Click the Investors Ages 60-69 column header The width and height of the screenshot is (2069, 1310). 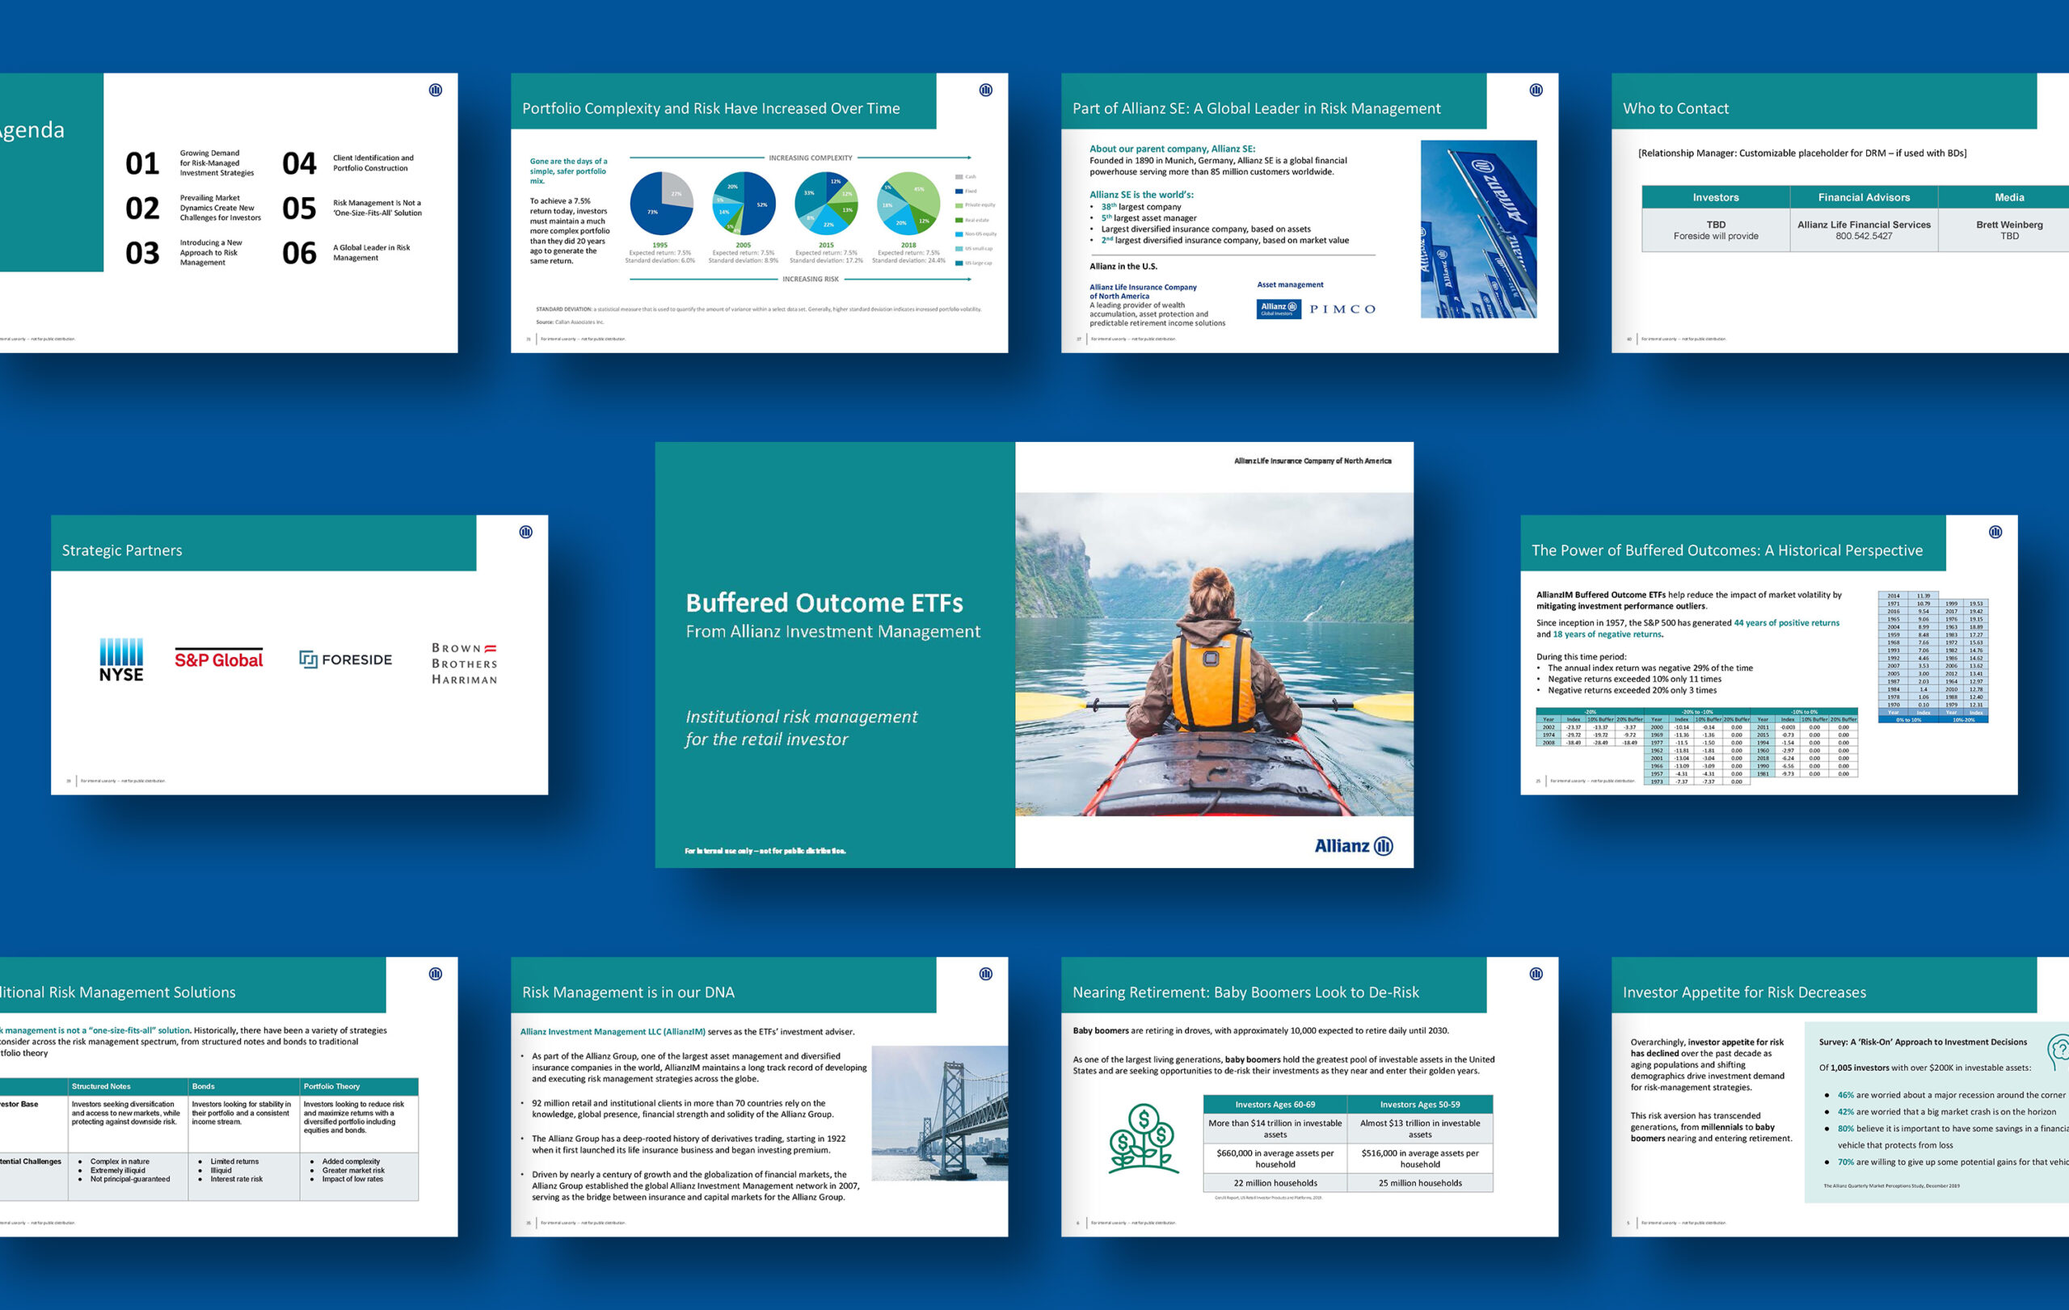(x=1275, y=1104)
